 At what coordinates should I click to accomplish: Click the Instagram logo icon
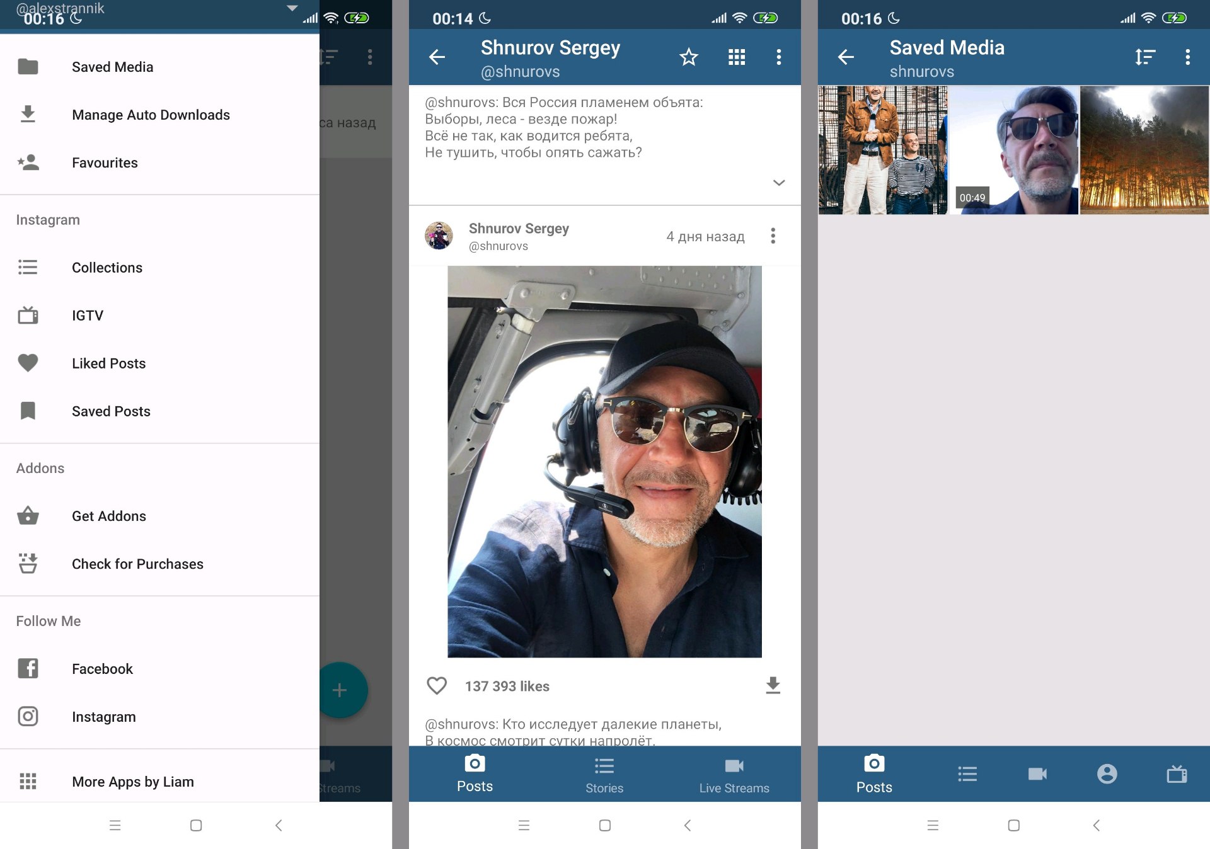pyautogui.click(x=28, y=716)
